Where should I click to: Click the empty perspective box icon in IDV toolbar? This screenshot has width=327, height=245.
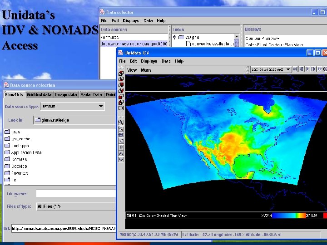click(x=121, y=108)
